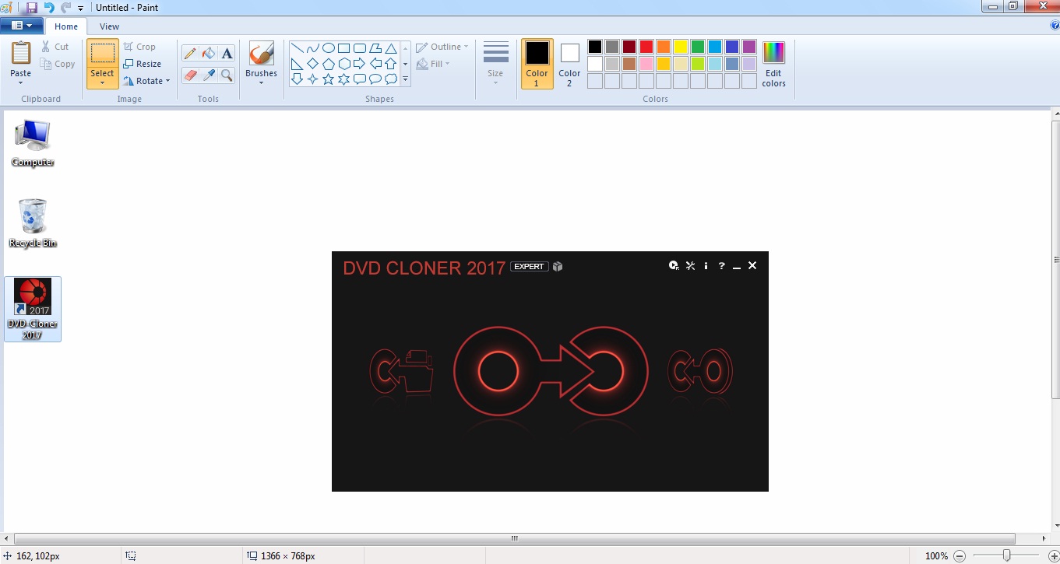Choose the Six-point star shape
This screenshot has height=564, width=1060.
tap(344, 79)
